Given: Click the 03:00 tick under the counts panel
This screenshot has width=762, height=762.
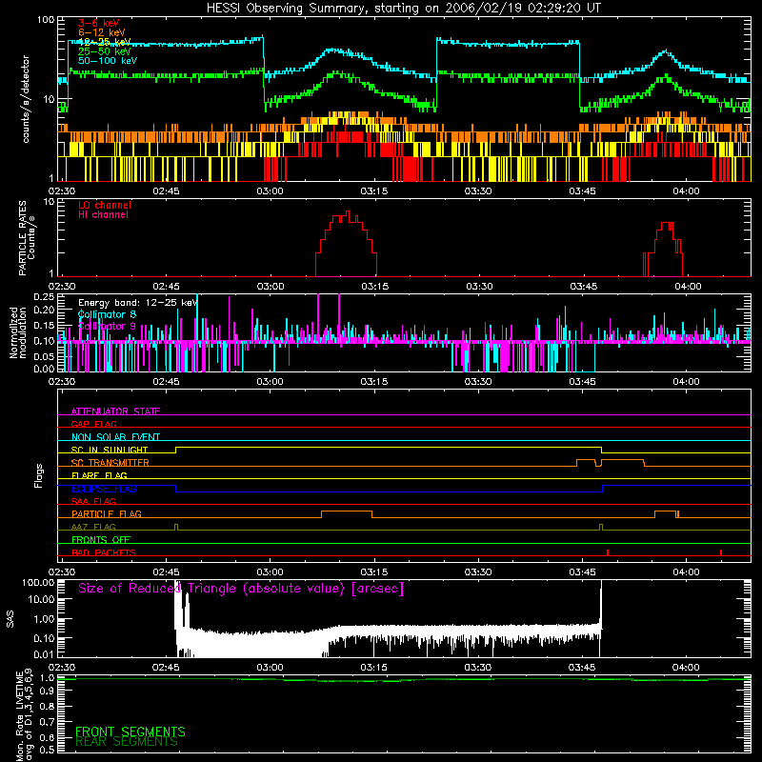Looking at the screenshot, I should 270,191.
